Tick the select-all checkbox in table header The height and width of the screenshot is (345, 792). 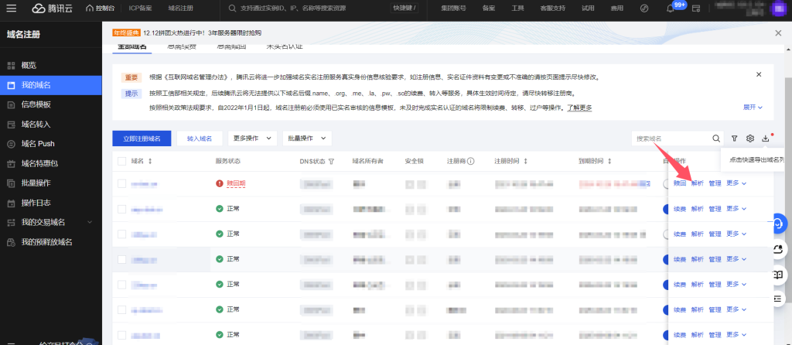[x=121, y=161]
